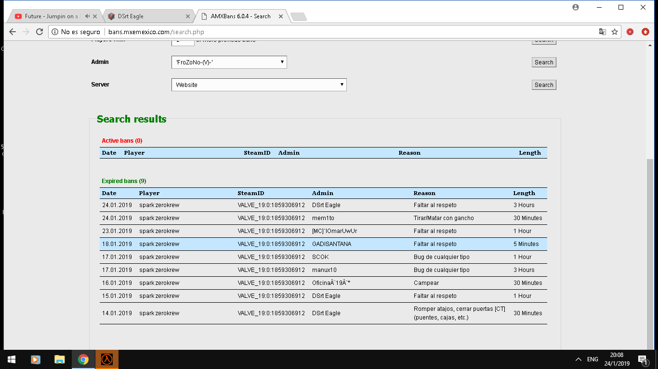Image resolution: width=658 pixels, height=369 pixels.
Task: Click admin name GADISANTANA
Action: pyautogui.click(x=332, y=244)
